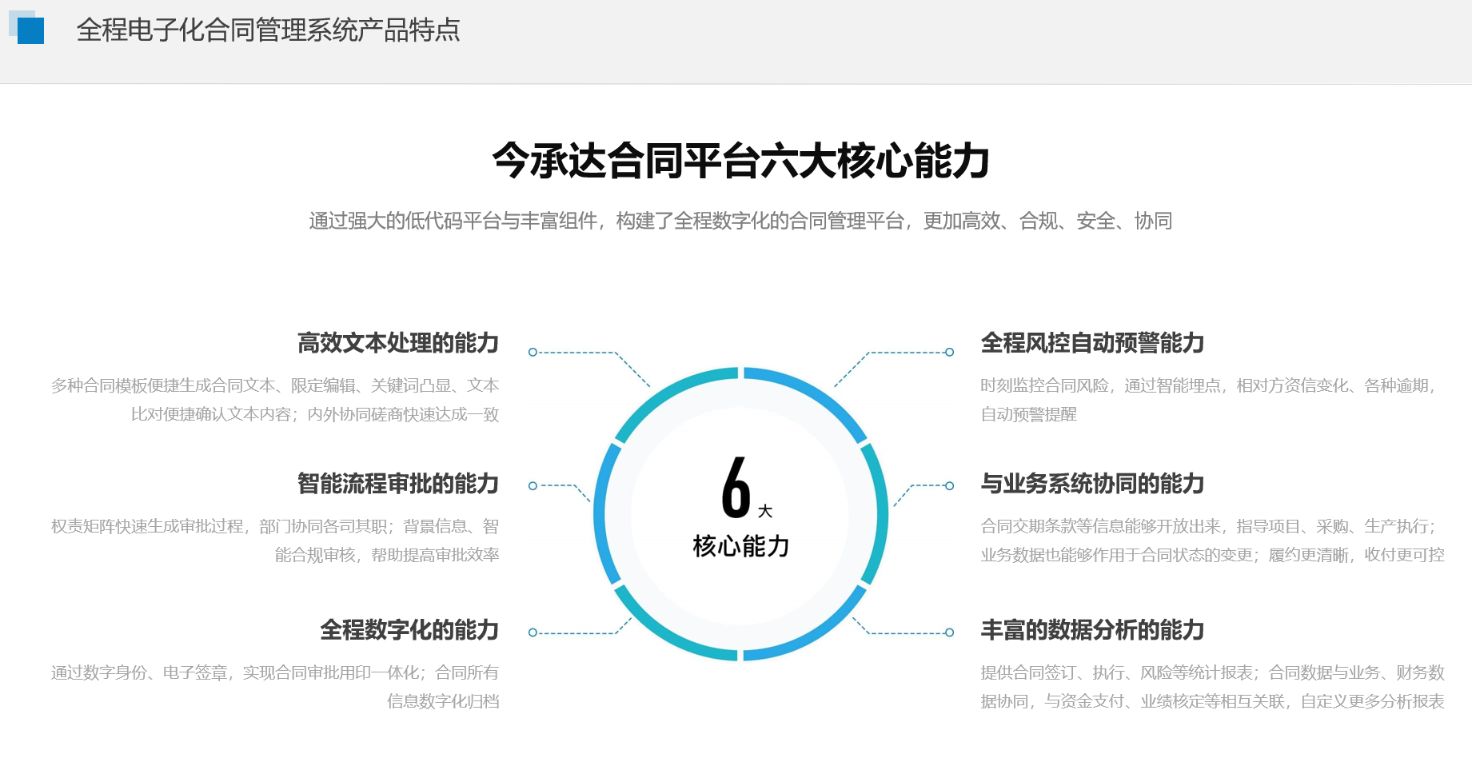Image resolution: width=1472 pixels, height=758 pixels.
Task: Click connector dot beside 智能流程审批的能力
Action: click(x=533, y=485)
